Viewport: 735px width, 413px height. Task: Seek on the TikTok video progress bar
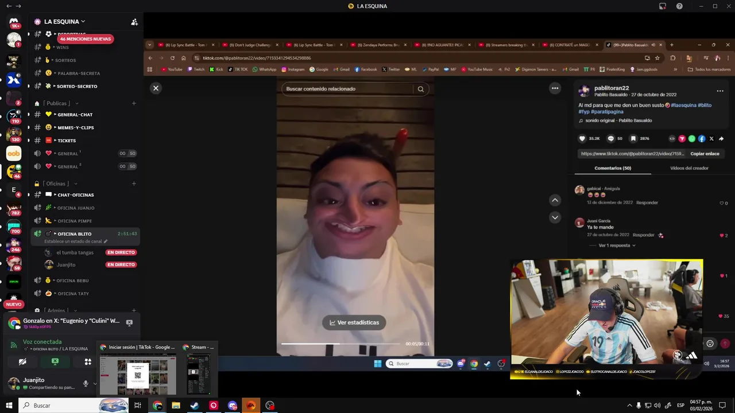click(x=341, y=344)
